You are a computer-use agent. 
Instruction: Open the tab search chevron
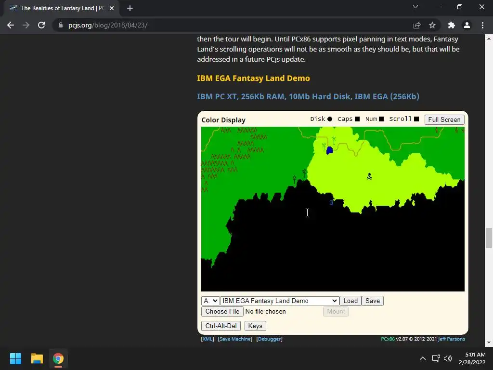tap(415, 7)
